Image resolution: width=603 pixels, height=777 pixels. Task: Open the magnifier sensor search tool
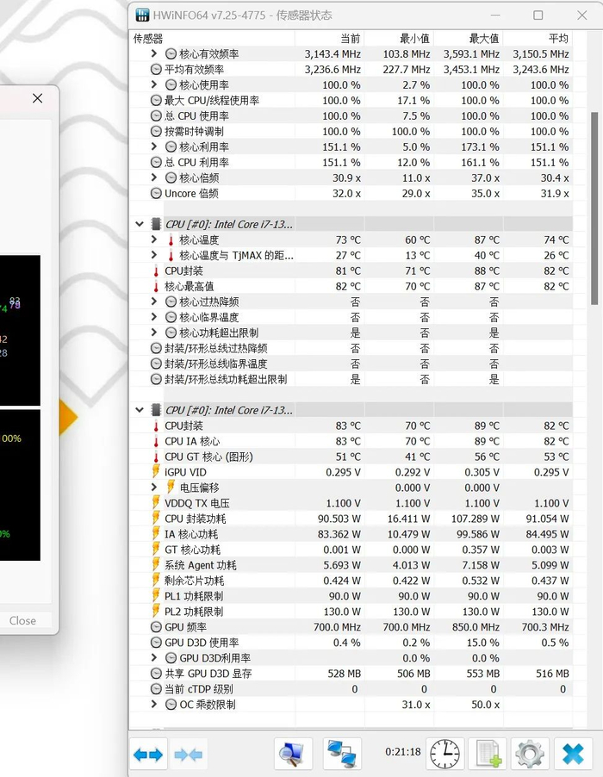292,754
